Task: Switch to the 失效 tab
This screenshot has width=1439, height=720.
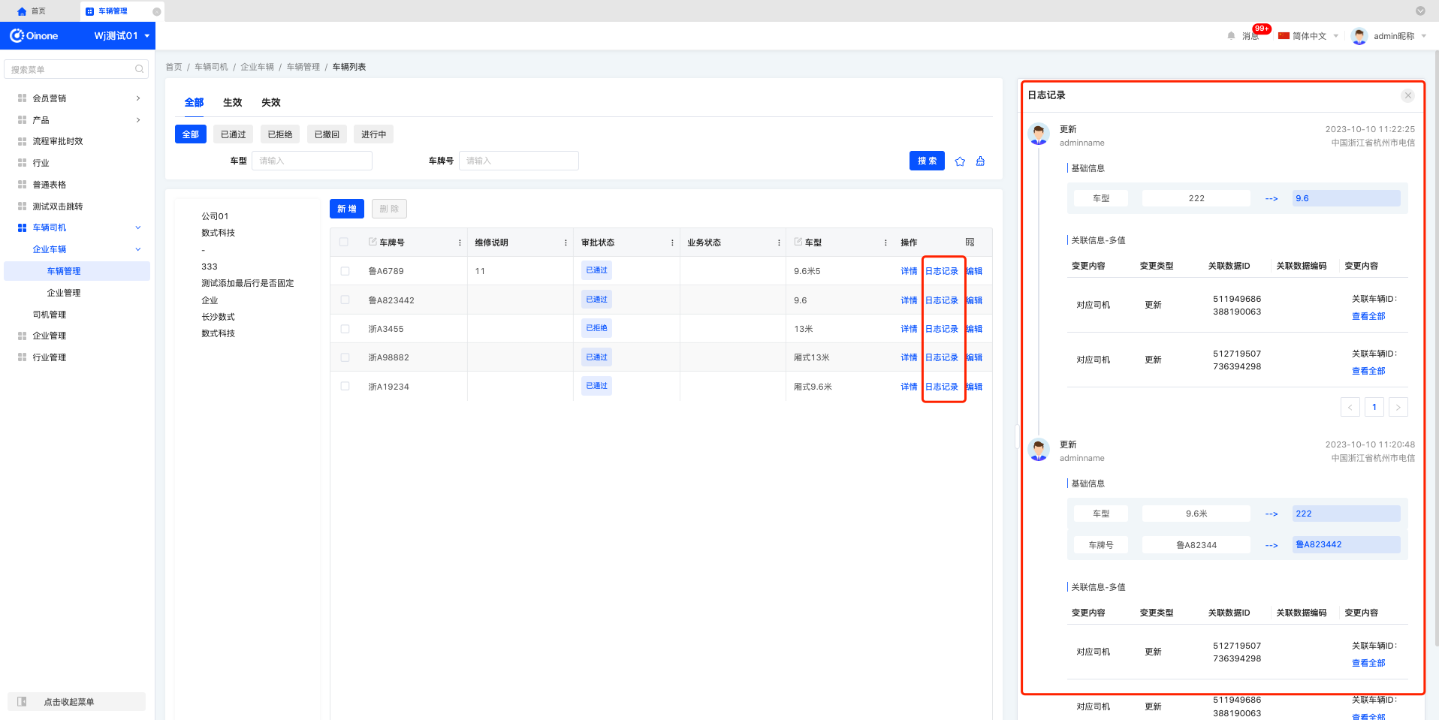Action: tap(271, 103)
